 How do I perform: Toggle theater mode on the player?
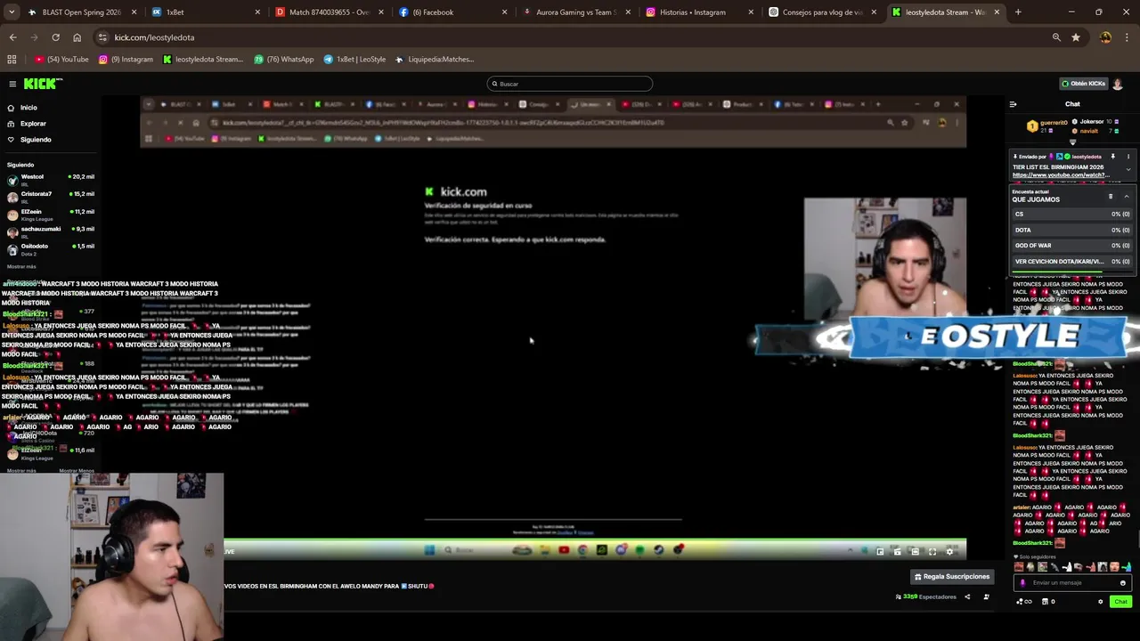[915, 551]
